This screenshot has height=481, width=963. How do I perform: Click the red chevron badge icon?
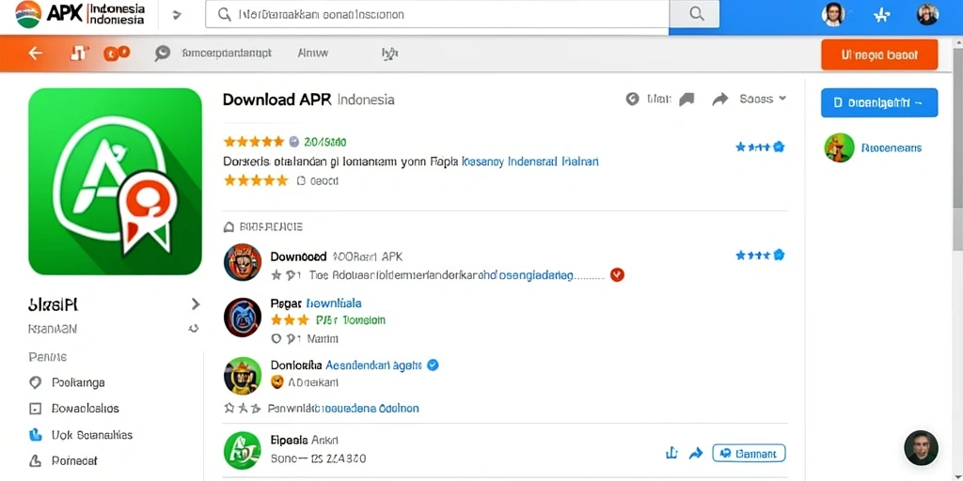point(617,275)
